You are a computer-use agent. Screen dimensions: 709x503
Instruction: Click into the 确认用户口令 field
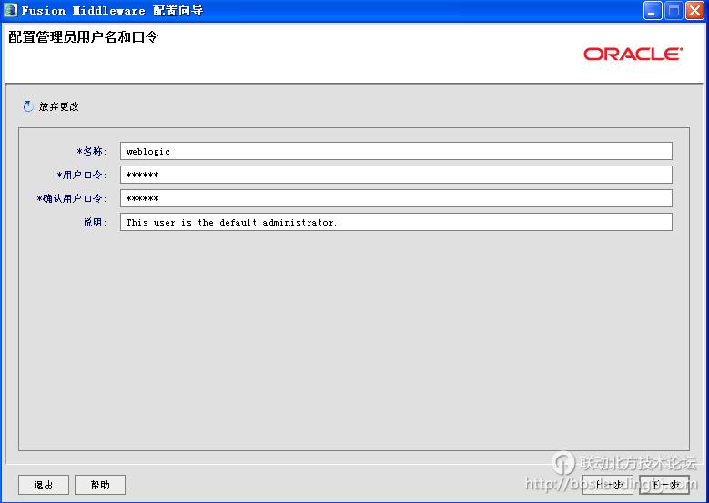396,198
